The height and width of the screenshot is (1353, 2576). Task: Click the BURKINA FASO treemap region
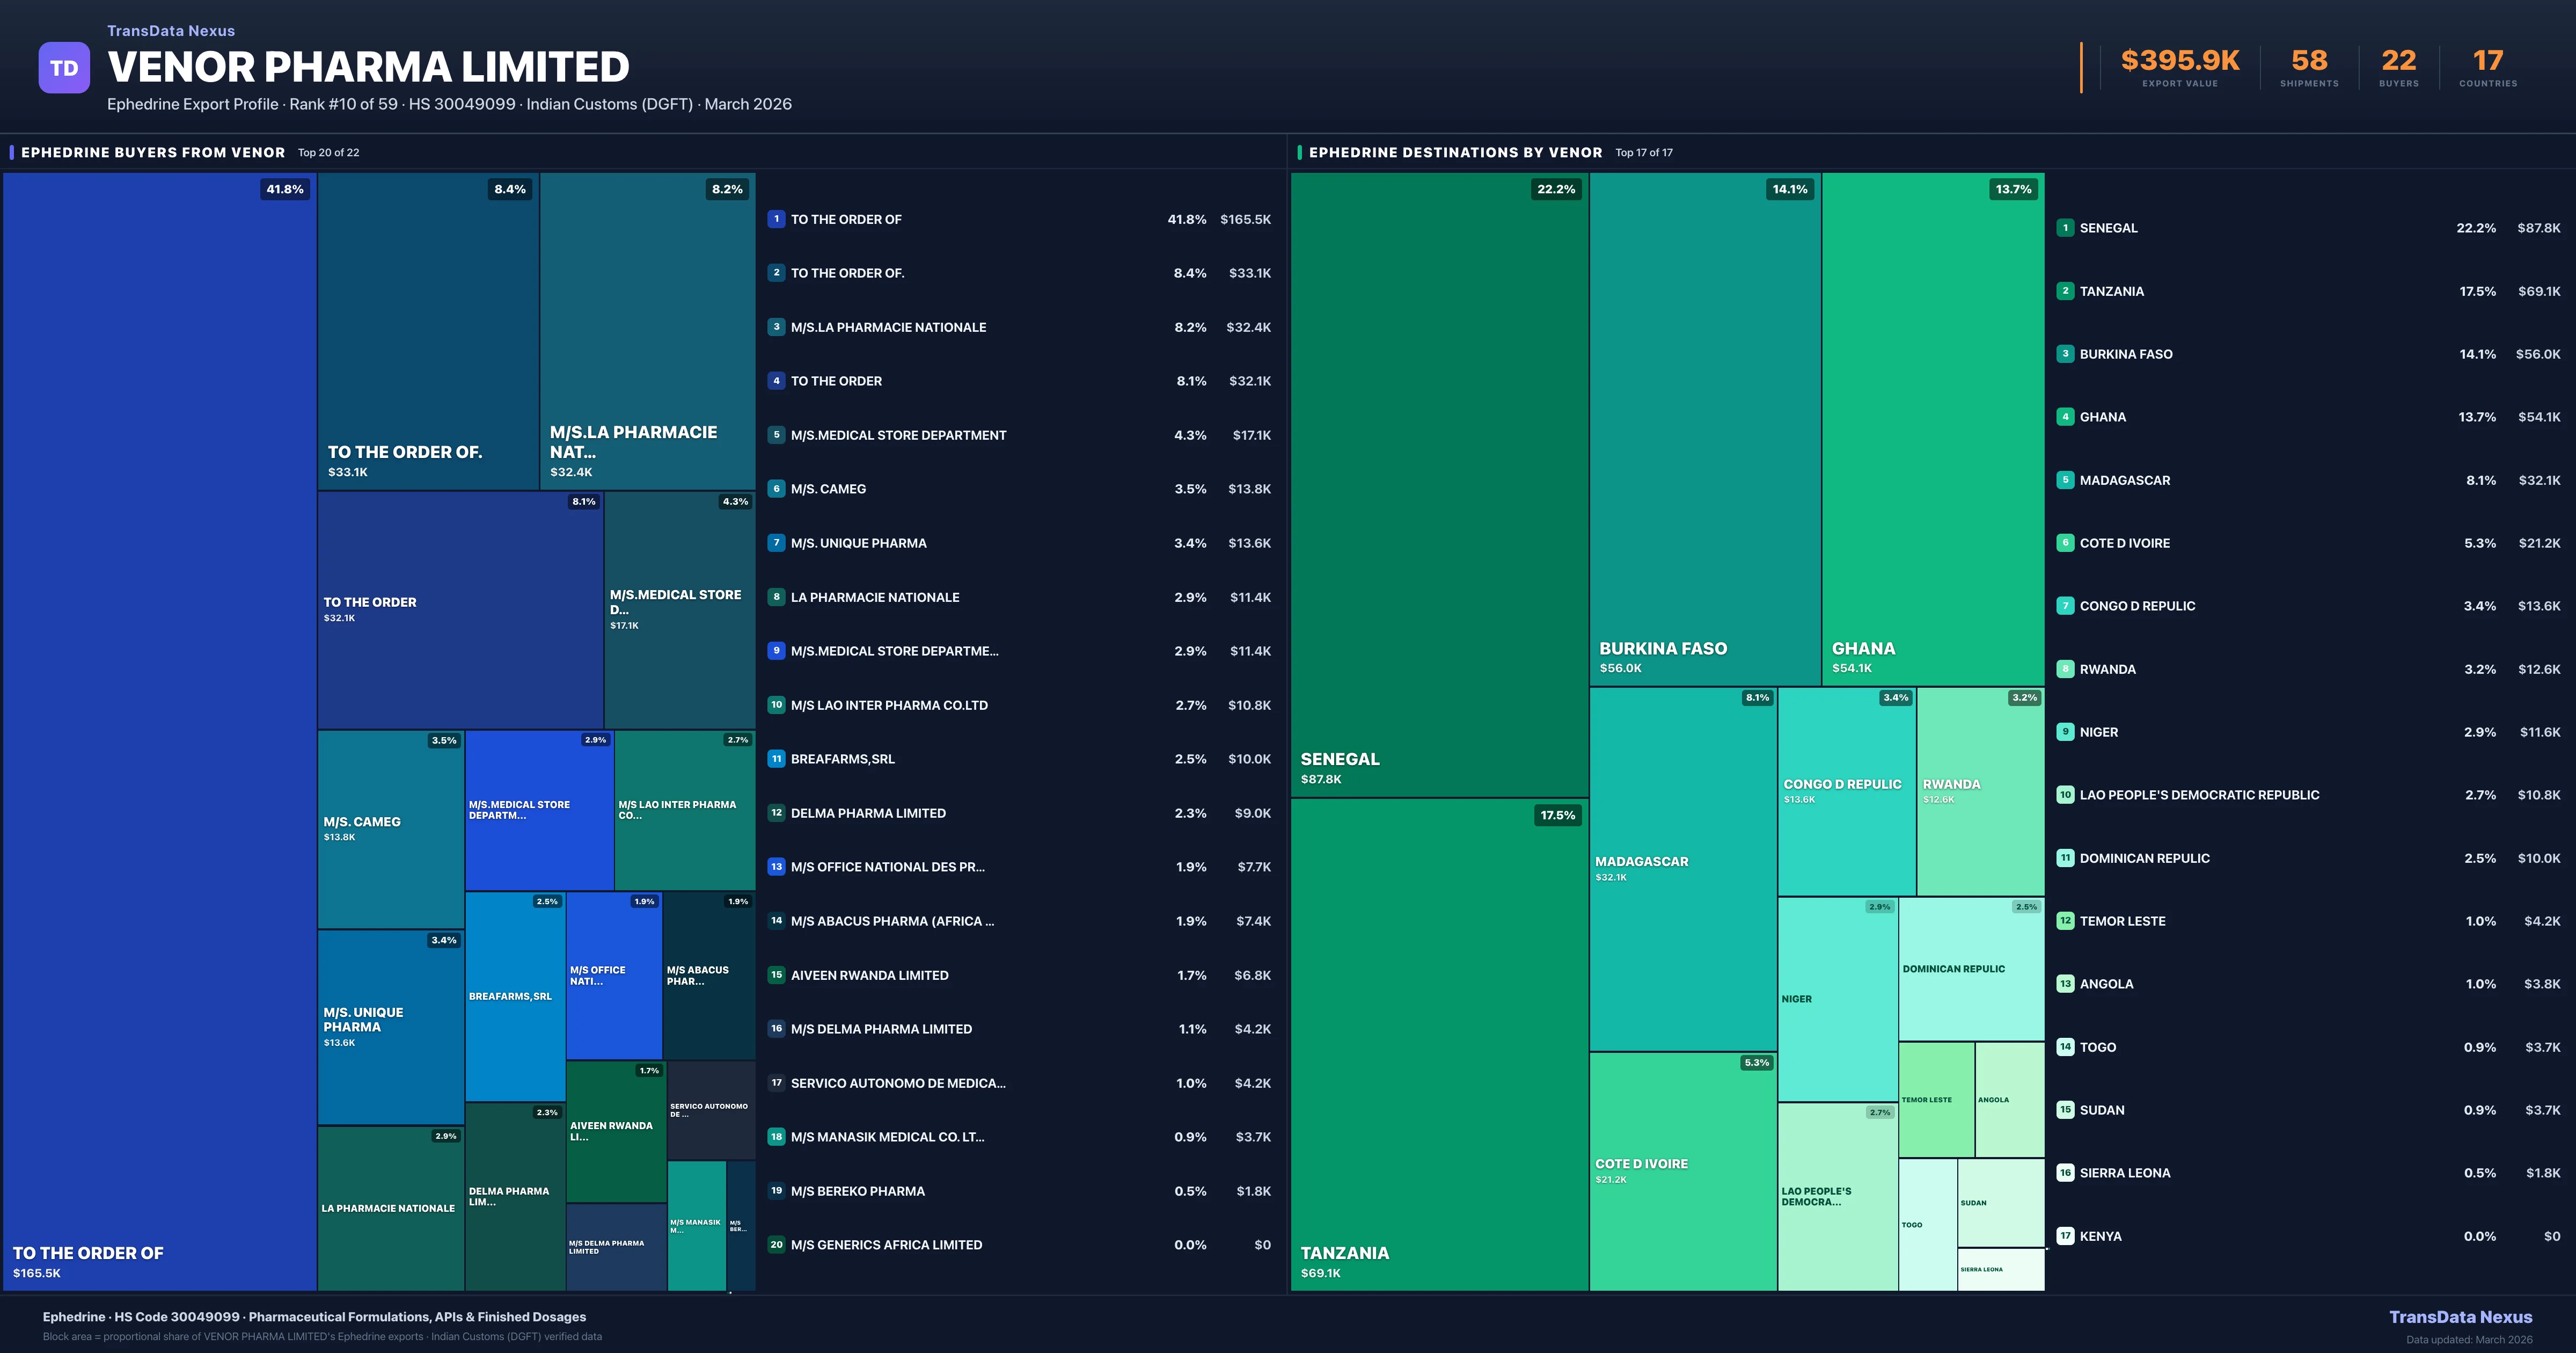click(1705, 430)
